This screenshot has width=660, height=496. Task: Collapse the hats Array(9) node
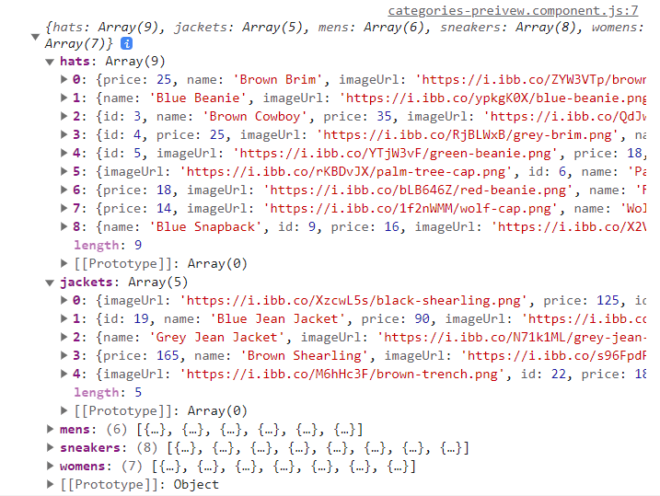pos(50,62)
